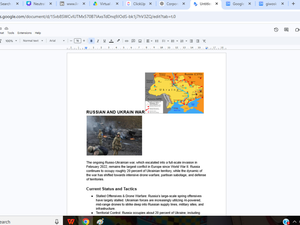Screen dimensions: 300x225
Task: Increase the paragraph indent
Action: pyautogui.click(x=198, y=41)
